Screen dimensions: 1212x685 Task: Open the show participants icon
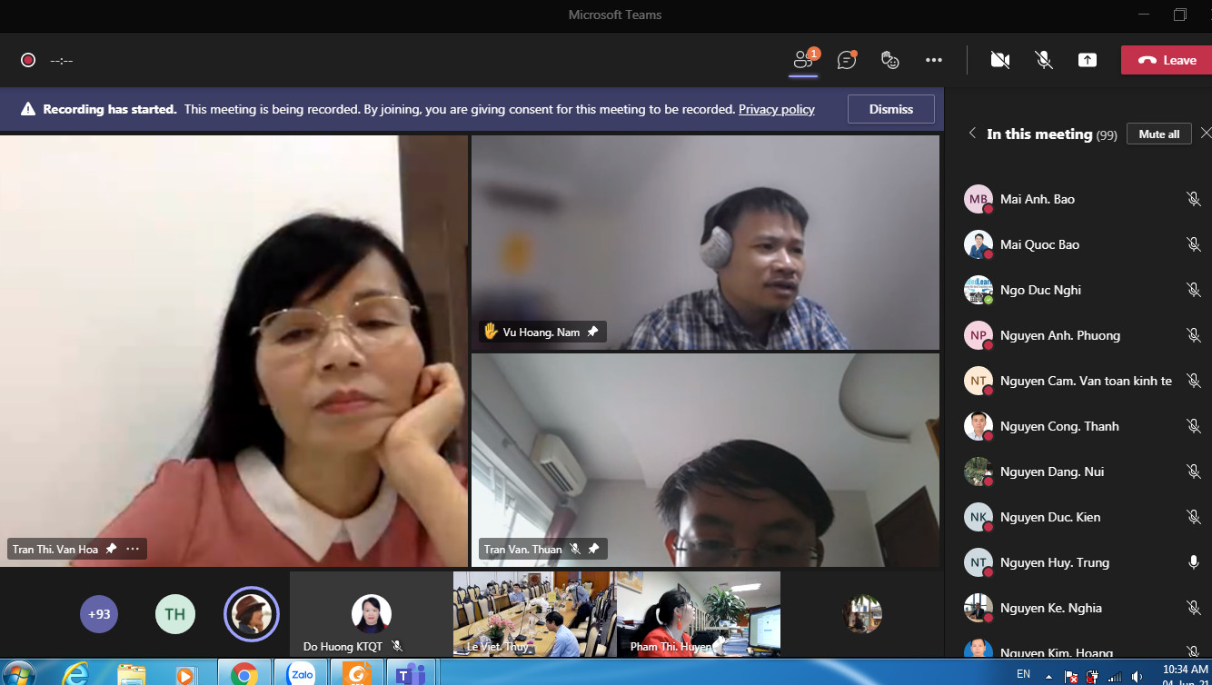(802, 60)
